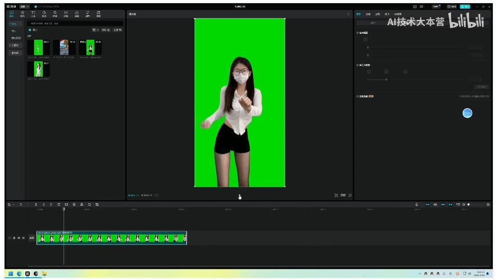Viewport: 496px width, 280px height.
Task: Click the crop tool in timeline toolbar
Action: 97,205
